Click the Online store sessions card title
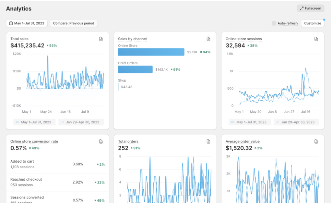This screenshot has width=332, height=203. click(x=244, y=39)
